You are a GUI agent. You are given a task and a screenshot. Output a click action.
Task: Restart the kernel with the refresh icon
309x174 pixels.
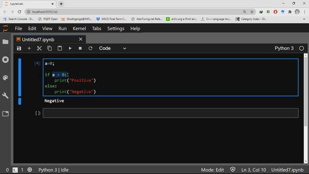pyautogui.click(x=90, y=48)
